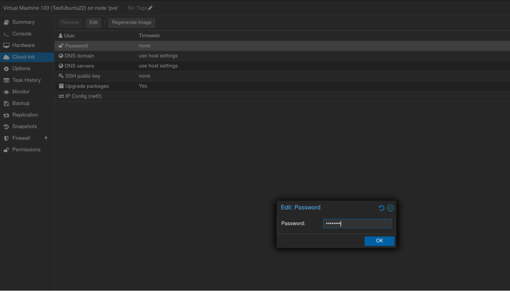
Task: Reset the Edit Password dialog with undo icon
Action: [381, 208]
